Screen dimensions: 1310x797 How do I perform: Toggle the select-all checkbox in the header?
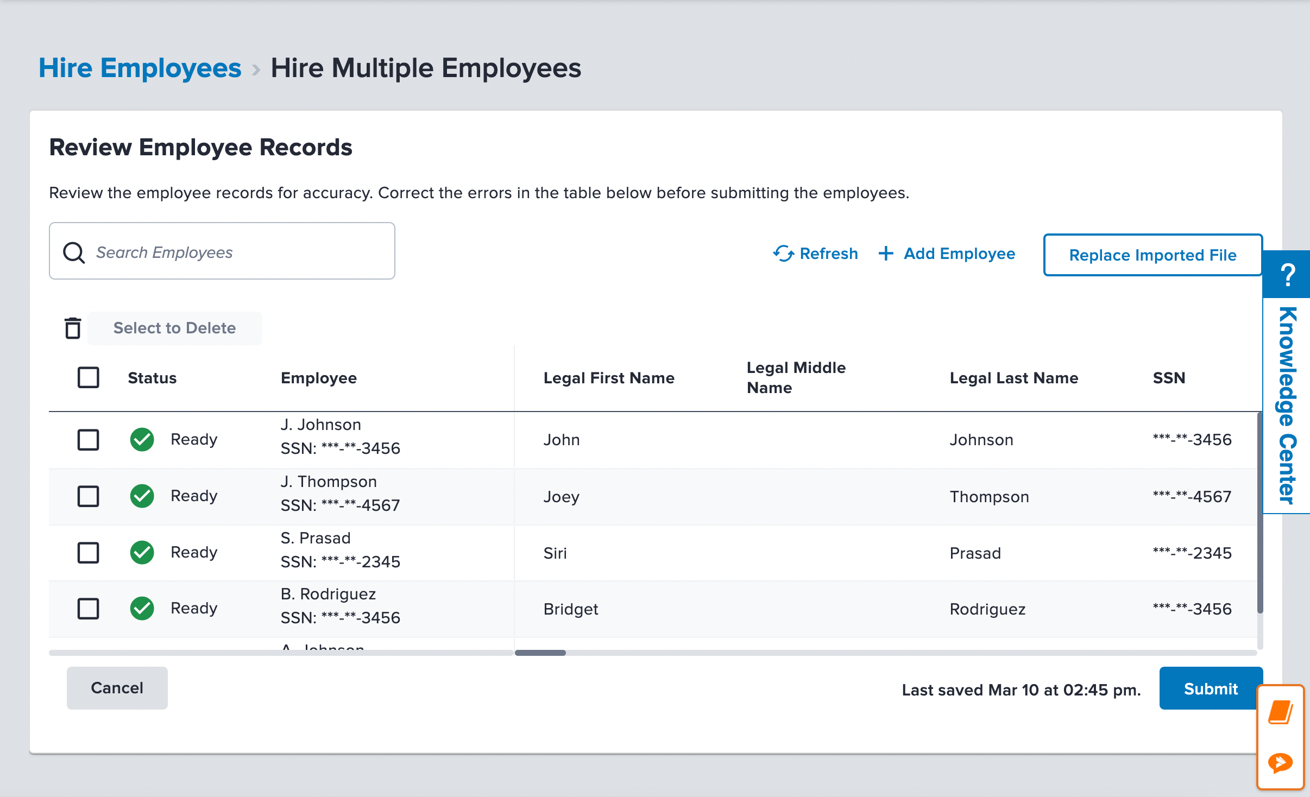88,377
